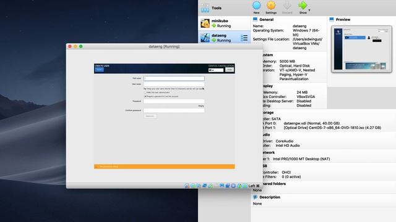396x222 pixels.
Task: Click the Discard toolbar button
Action: pos(287,7)
